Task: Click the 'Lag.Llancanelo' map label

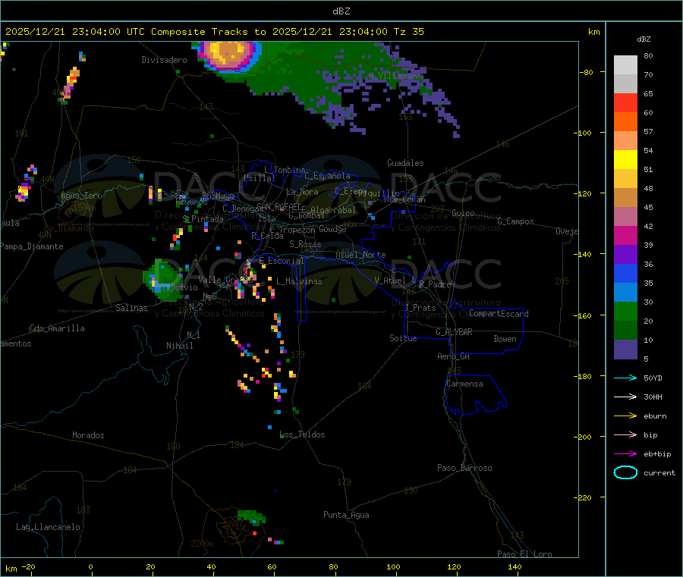Action: pos(48,527)
